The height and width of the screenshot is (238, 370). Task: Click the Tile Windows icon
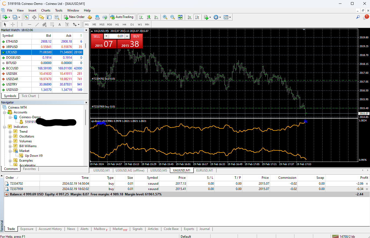pyautogui.click(x=180, y=17)
